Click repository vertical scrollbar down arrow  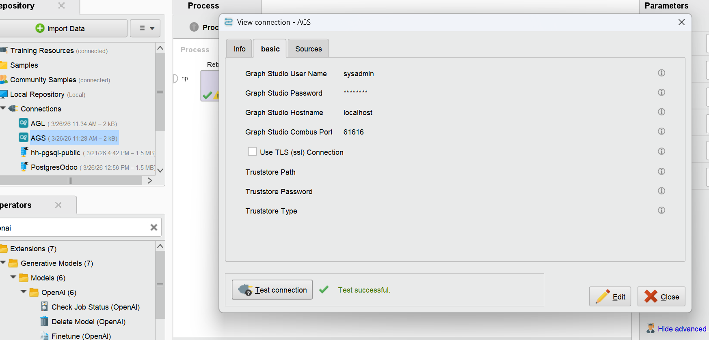[x=160, y=171]
